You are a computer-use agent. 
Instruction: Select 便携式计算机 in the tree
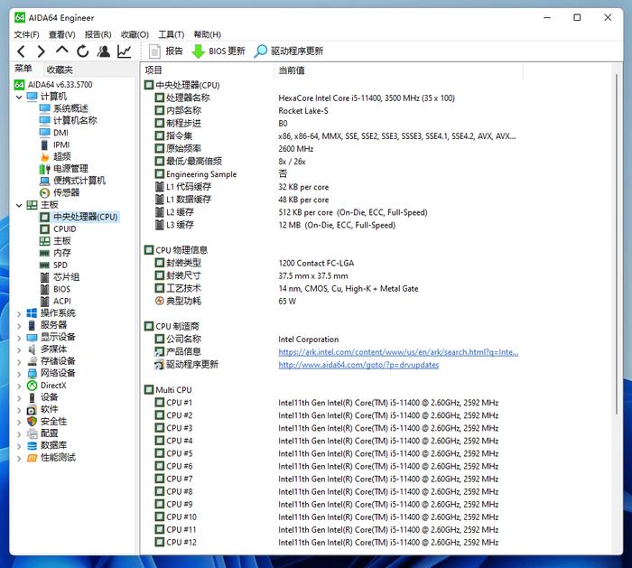tap(72, 181)
